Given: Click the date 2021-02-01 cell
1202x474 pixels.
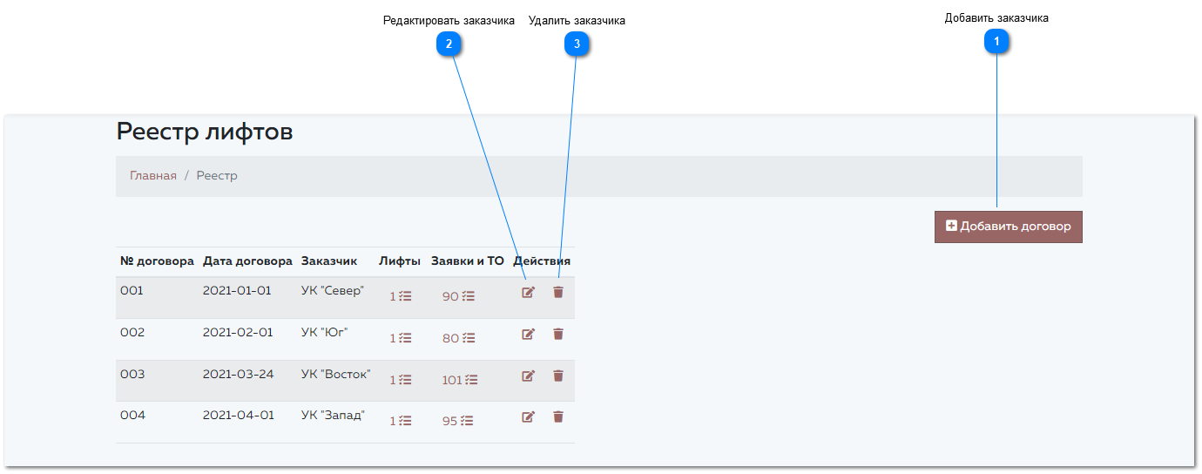Looking at the screenshot, I should tap(238, 333).
